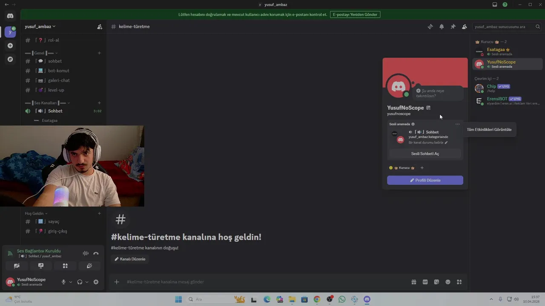545x306 pixels.
Task: Toggle the camera on in voice panel
Action: click(x=17, y=266)
